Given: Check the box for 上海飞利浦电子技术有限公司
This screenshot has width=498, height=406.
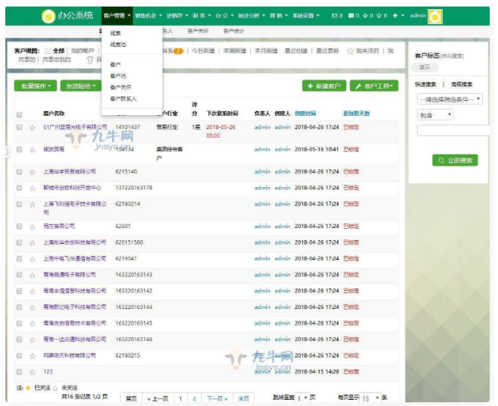Looking at the screenshot, I should point(20,205).
